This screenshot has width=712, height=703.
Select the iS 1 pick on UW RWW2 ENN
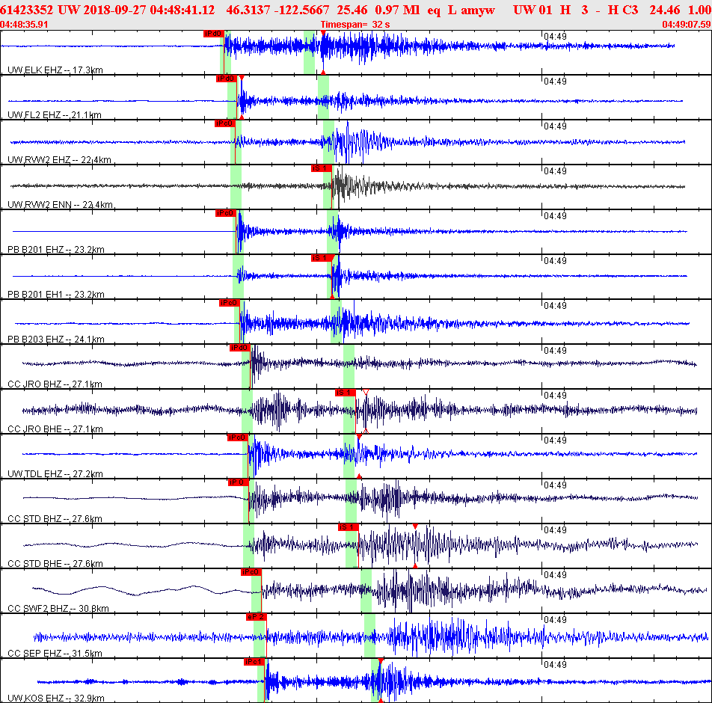point(322,168)
